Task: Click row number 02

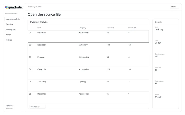Action: 30,45
